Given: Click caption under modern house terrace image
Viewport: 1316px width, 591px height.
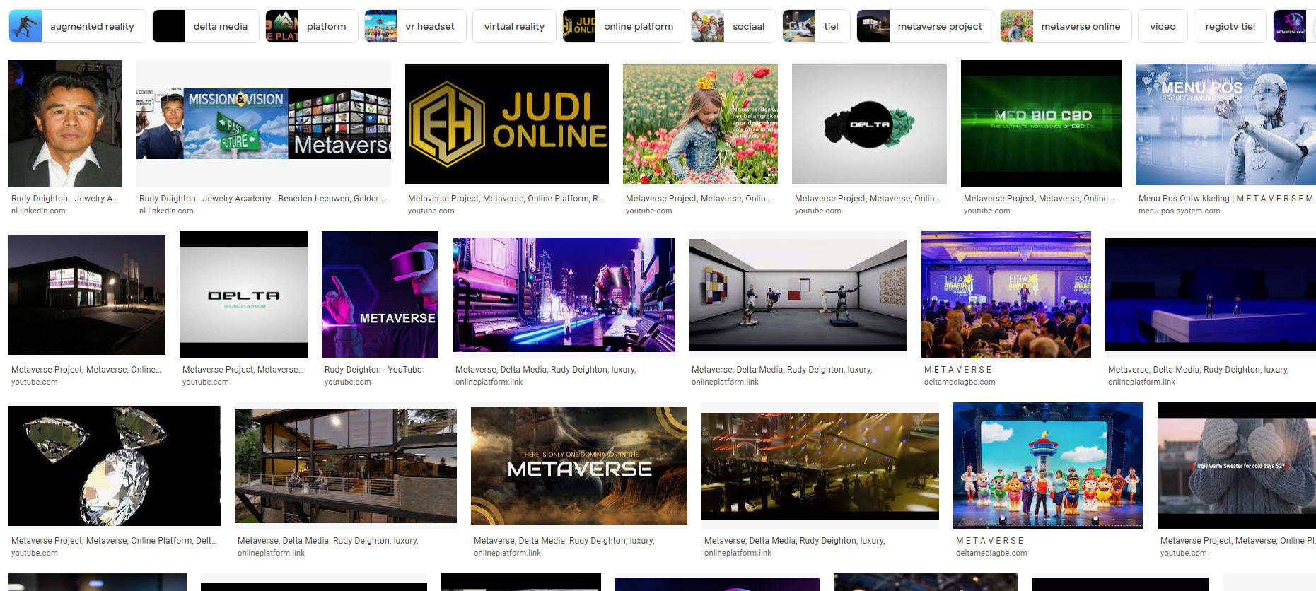Looking at the screenshot, I should pos(327,541).
